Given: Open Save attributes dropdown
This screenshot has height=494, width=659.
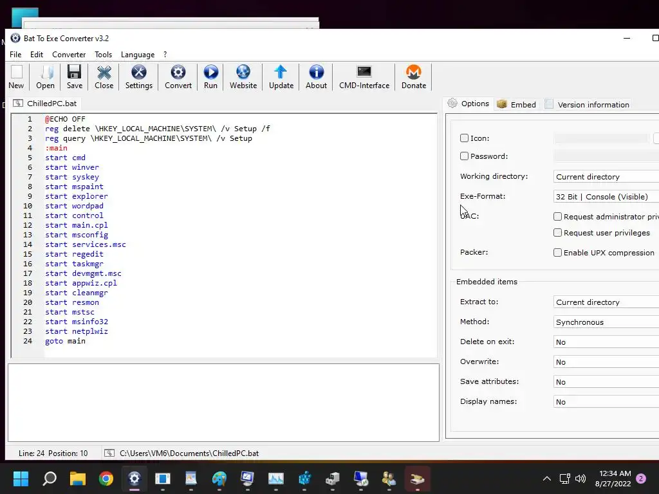Looking at the screenshot, I should (x=606, y=382).
